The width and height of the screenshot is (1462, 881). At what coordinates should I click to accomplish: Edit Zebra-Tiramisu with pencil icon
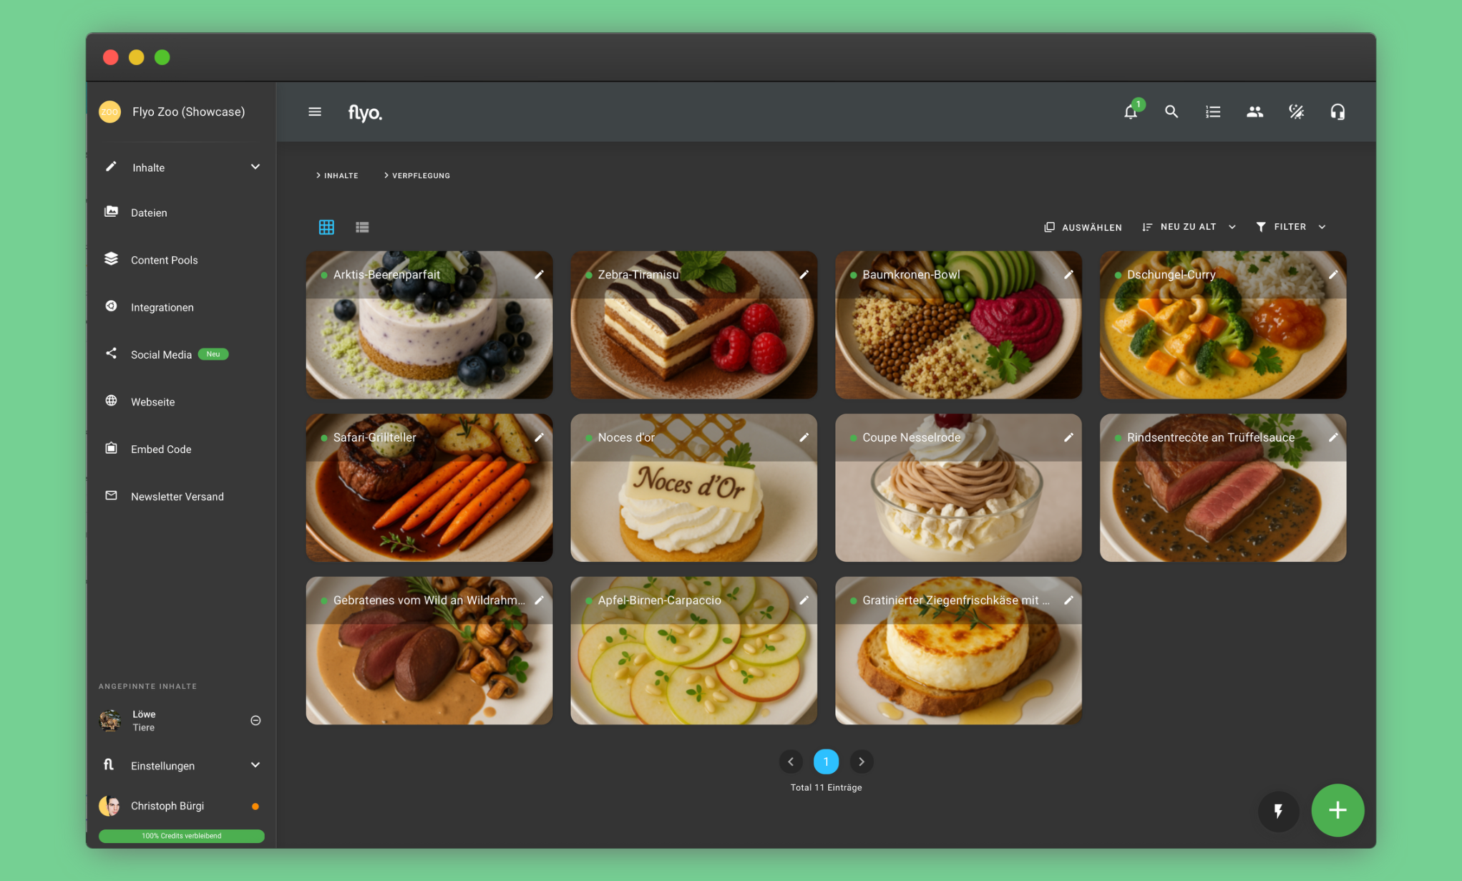[x=804, y=275]
